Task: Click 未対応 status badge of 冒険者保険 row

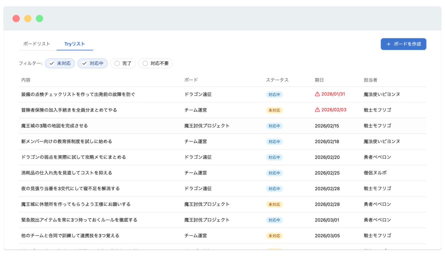Action: click(x=274, y=110)
